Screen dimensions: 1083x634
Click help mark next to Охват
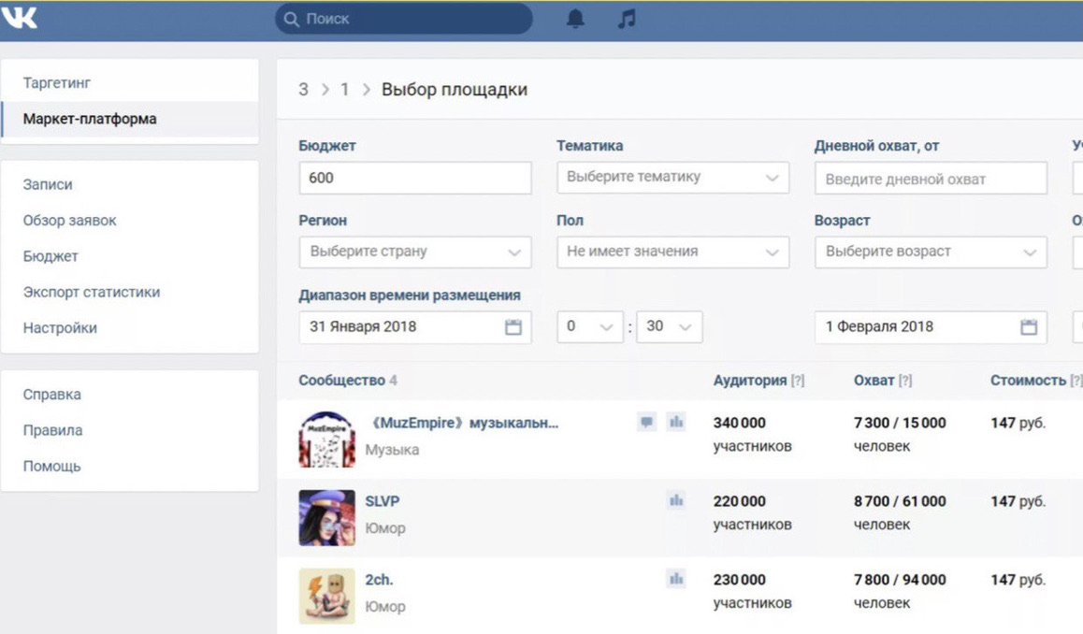pos(905,381)
